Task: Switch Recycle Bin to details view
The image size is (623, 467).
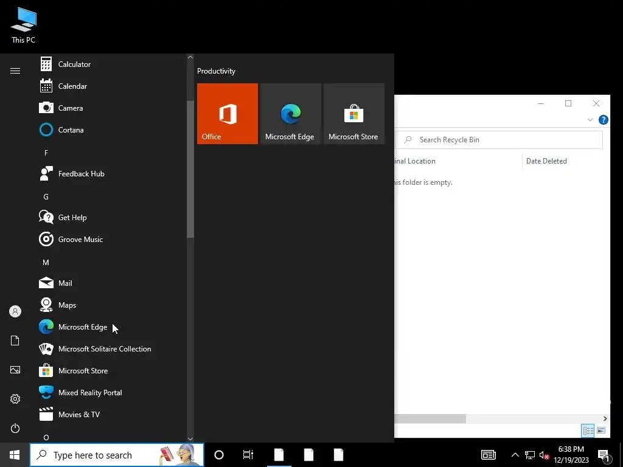Action: (588, 431)
